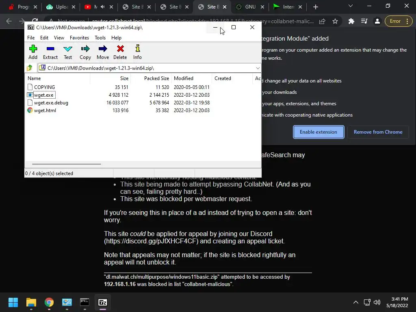Open volume control in system tray
The width and height of the screenshot is (416, 312).
point(377,302)
